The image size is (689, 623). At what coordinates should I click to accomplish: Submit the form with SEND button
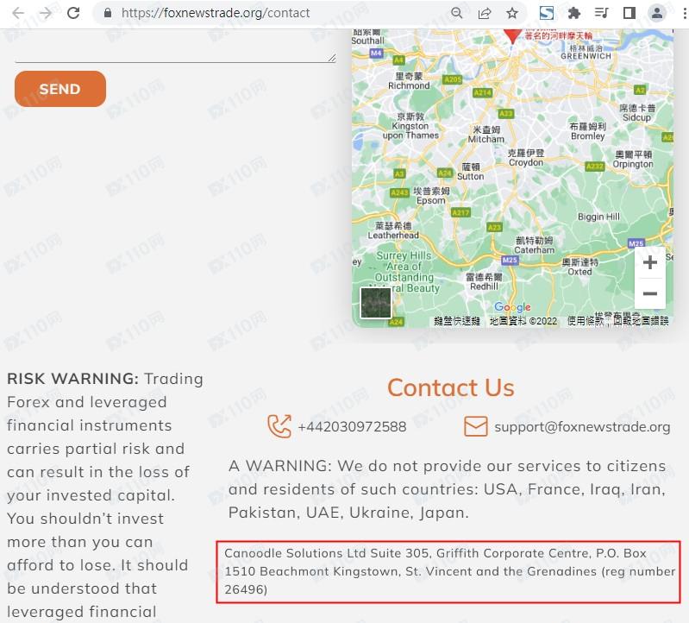(x=60, y=89)
